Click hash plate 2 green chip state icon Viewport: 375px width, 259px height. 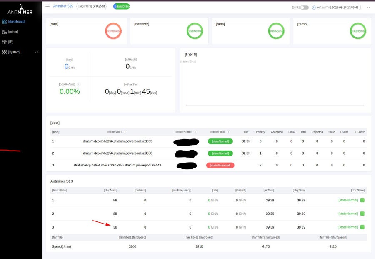point(362,214)
